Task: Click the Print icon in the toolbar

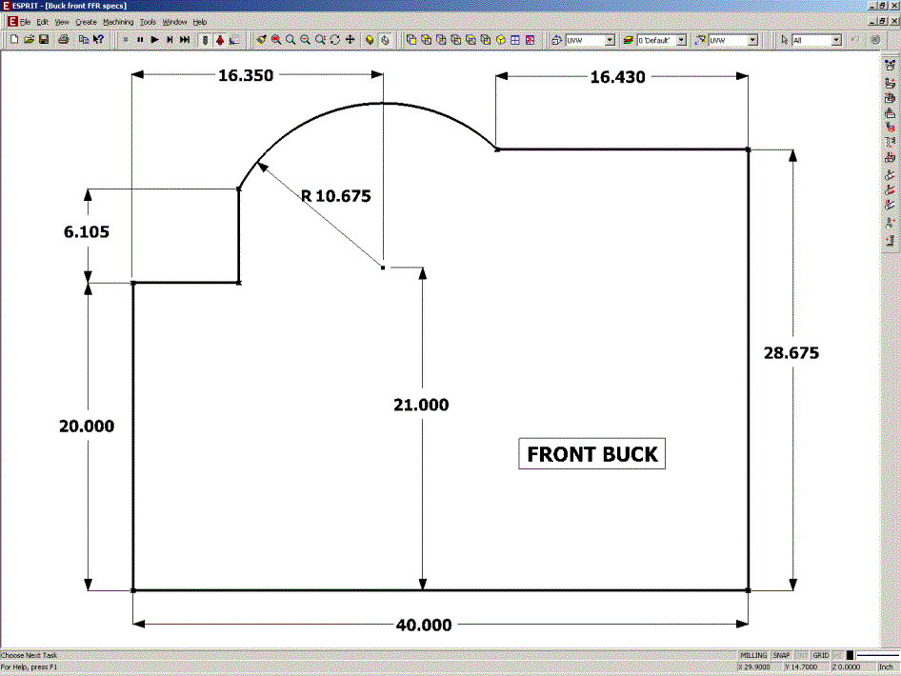Action: click(x=64, y=40)
